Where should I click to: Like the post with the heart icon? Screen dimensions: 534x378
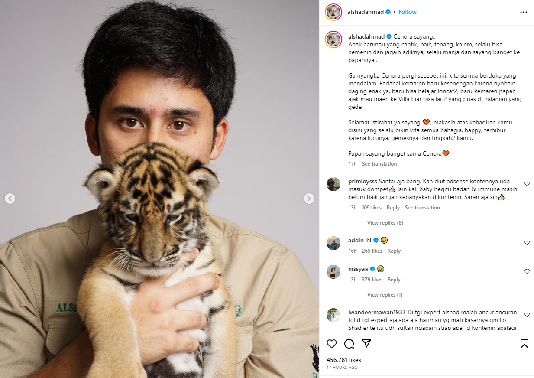[332, 344]
